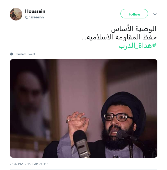Click the globe icon beside Translate Tweet
167x170 pixels.
tap(11, 54)
